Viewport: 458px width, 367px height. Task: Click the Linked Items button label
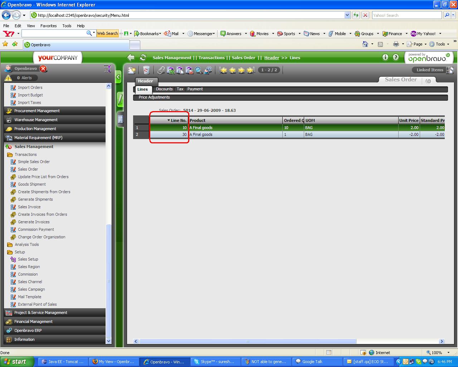(x=430, y=70)
